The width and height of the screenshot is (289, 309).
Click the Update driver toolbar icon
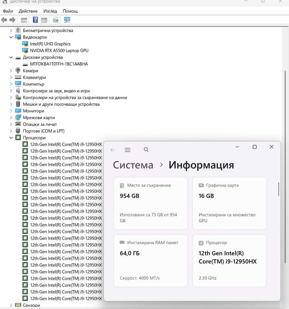[x=56, y=20]
